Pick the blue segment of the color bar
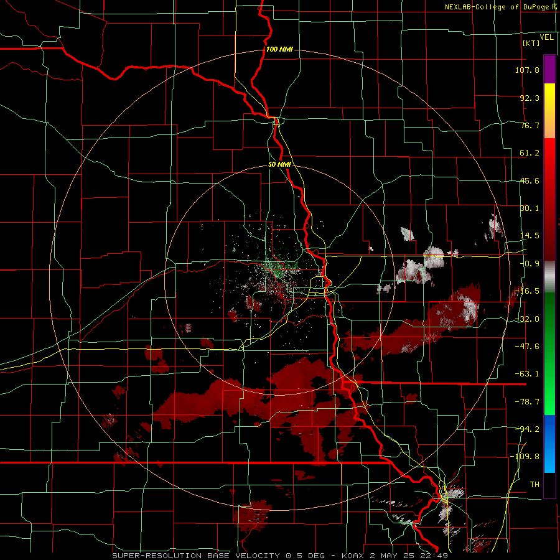 (x=549, y=444)
